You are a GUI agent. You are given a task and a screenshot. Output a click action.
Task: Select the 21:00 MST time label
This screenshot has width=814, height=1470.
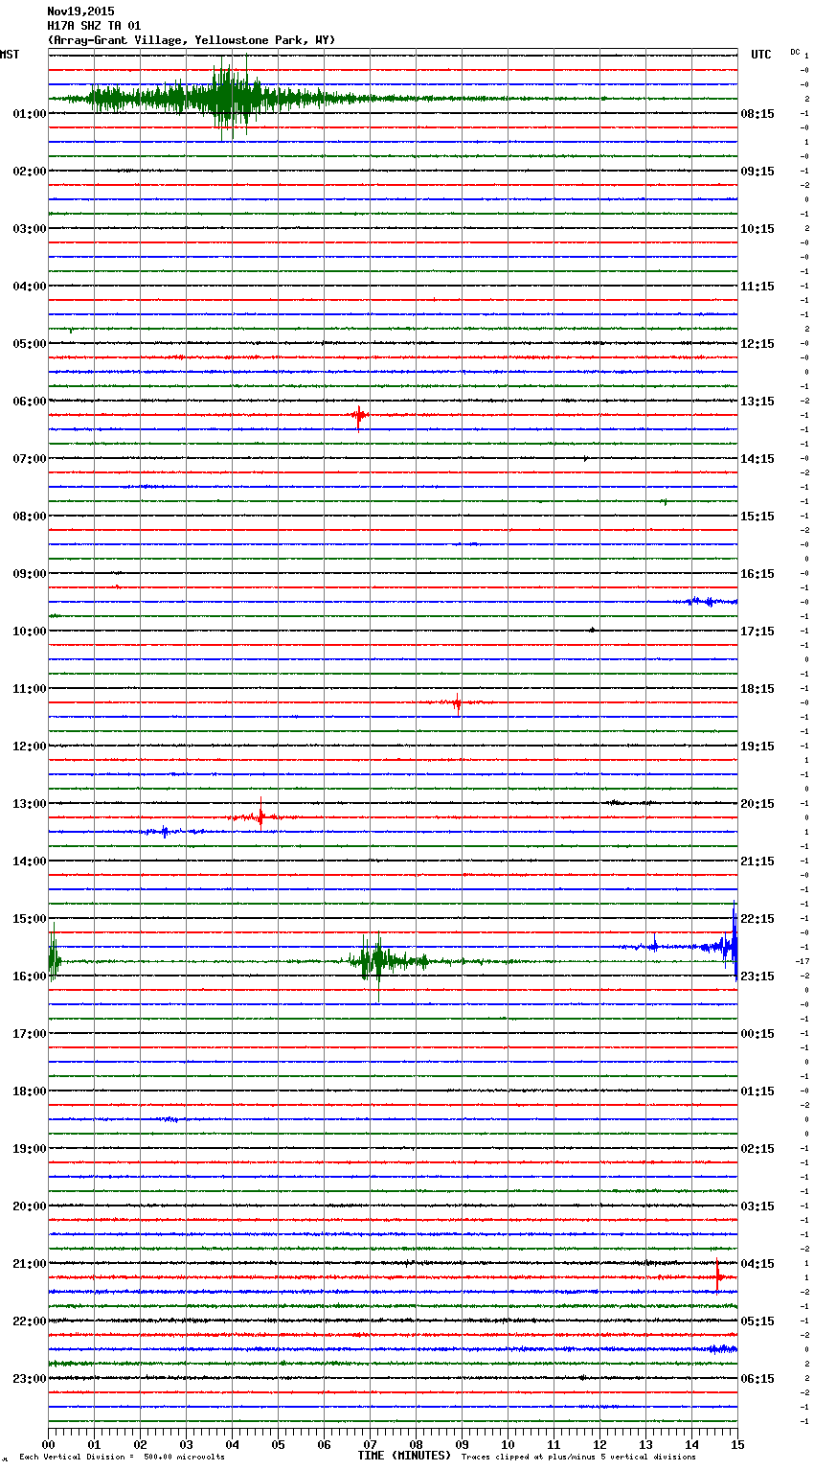point(30,1264)
